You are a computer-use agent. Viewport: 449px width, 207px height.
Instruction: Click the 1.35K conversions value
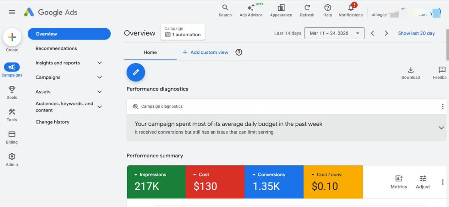click(x=266, y=186)
